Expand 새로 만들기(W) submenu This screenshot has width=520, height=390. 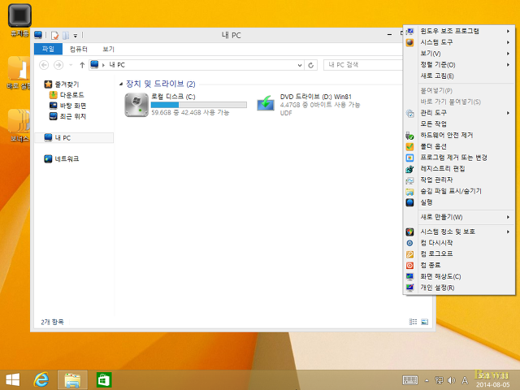point(459,217)
